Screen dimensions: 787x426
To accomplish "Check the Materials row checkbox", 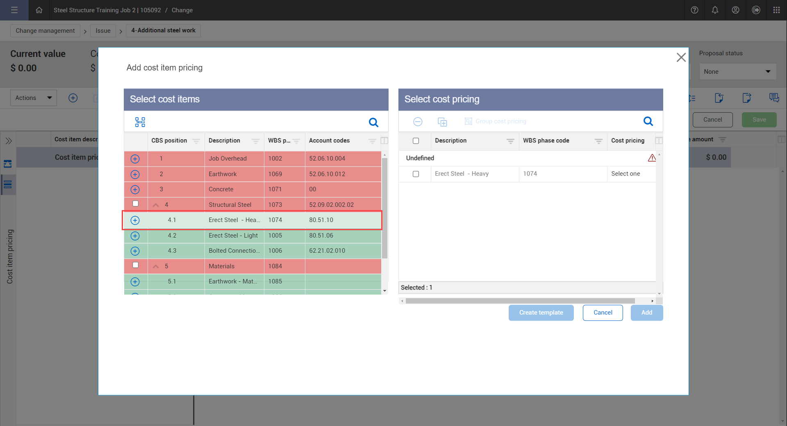I will coord(135,265).
